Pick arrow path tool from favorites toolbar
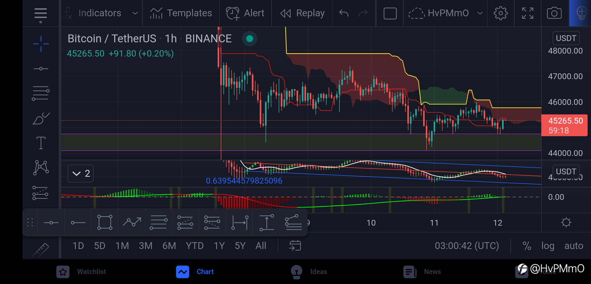Image resolution: width=591 pixels, height=284 pixels. (132, 222)
